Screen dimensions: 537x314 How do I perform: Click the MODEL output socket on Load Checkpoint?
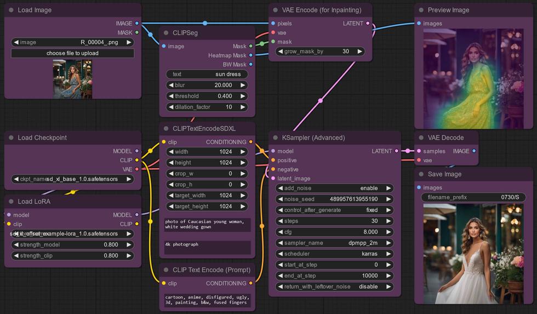136,151
